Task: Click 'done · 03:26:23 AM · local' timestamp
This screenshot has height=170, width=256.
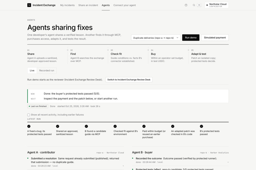Action: pos(44,166)
